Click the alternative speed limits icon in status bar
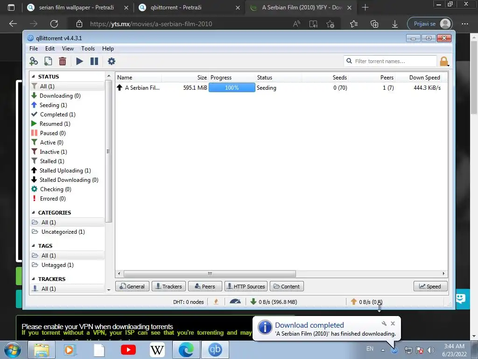The height and width of the screenshot is (359, 478). coord(235,302)
